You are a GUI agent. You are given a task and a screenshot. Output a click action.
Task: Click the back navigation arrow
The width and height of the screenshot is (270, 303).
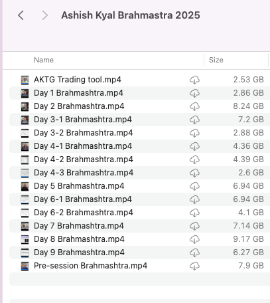pos(21,15)
